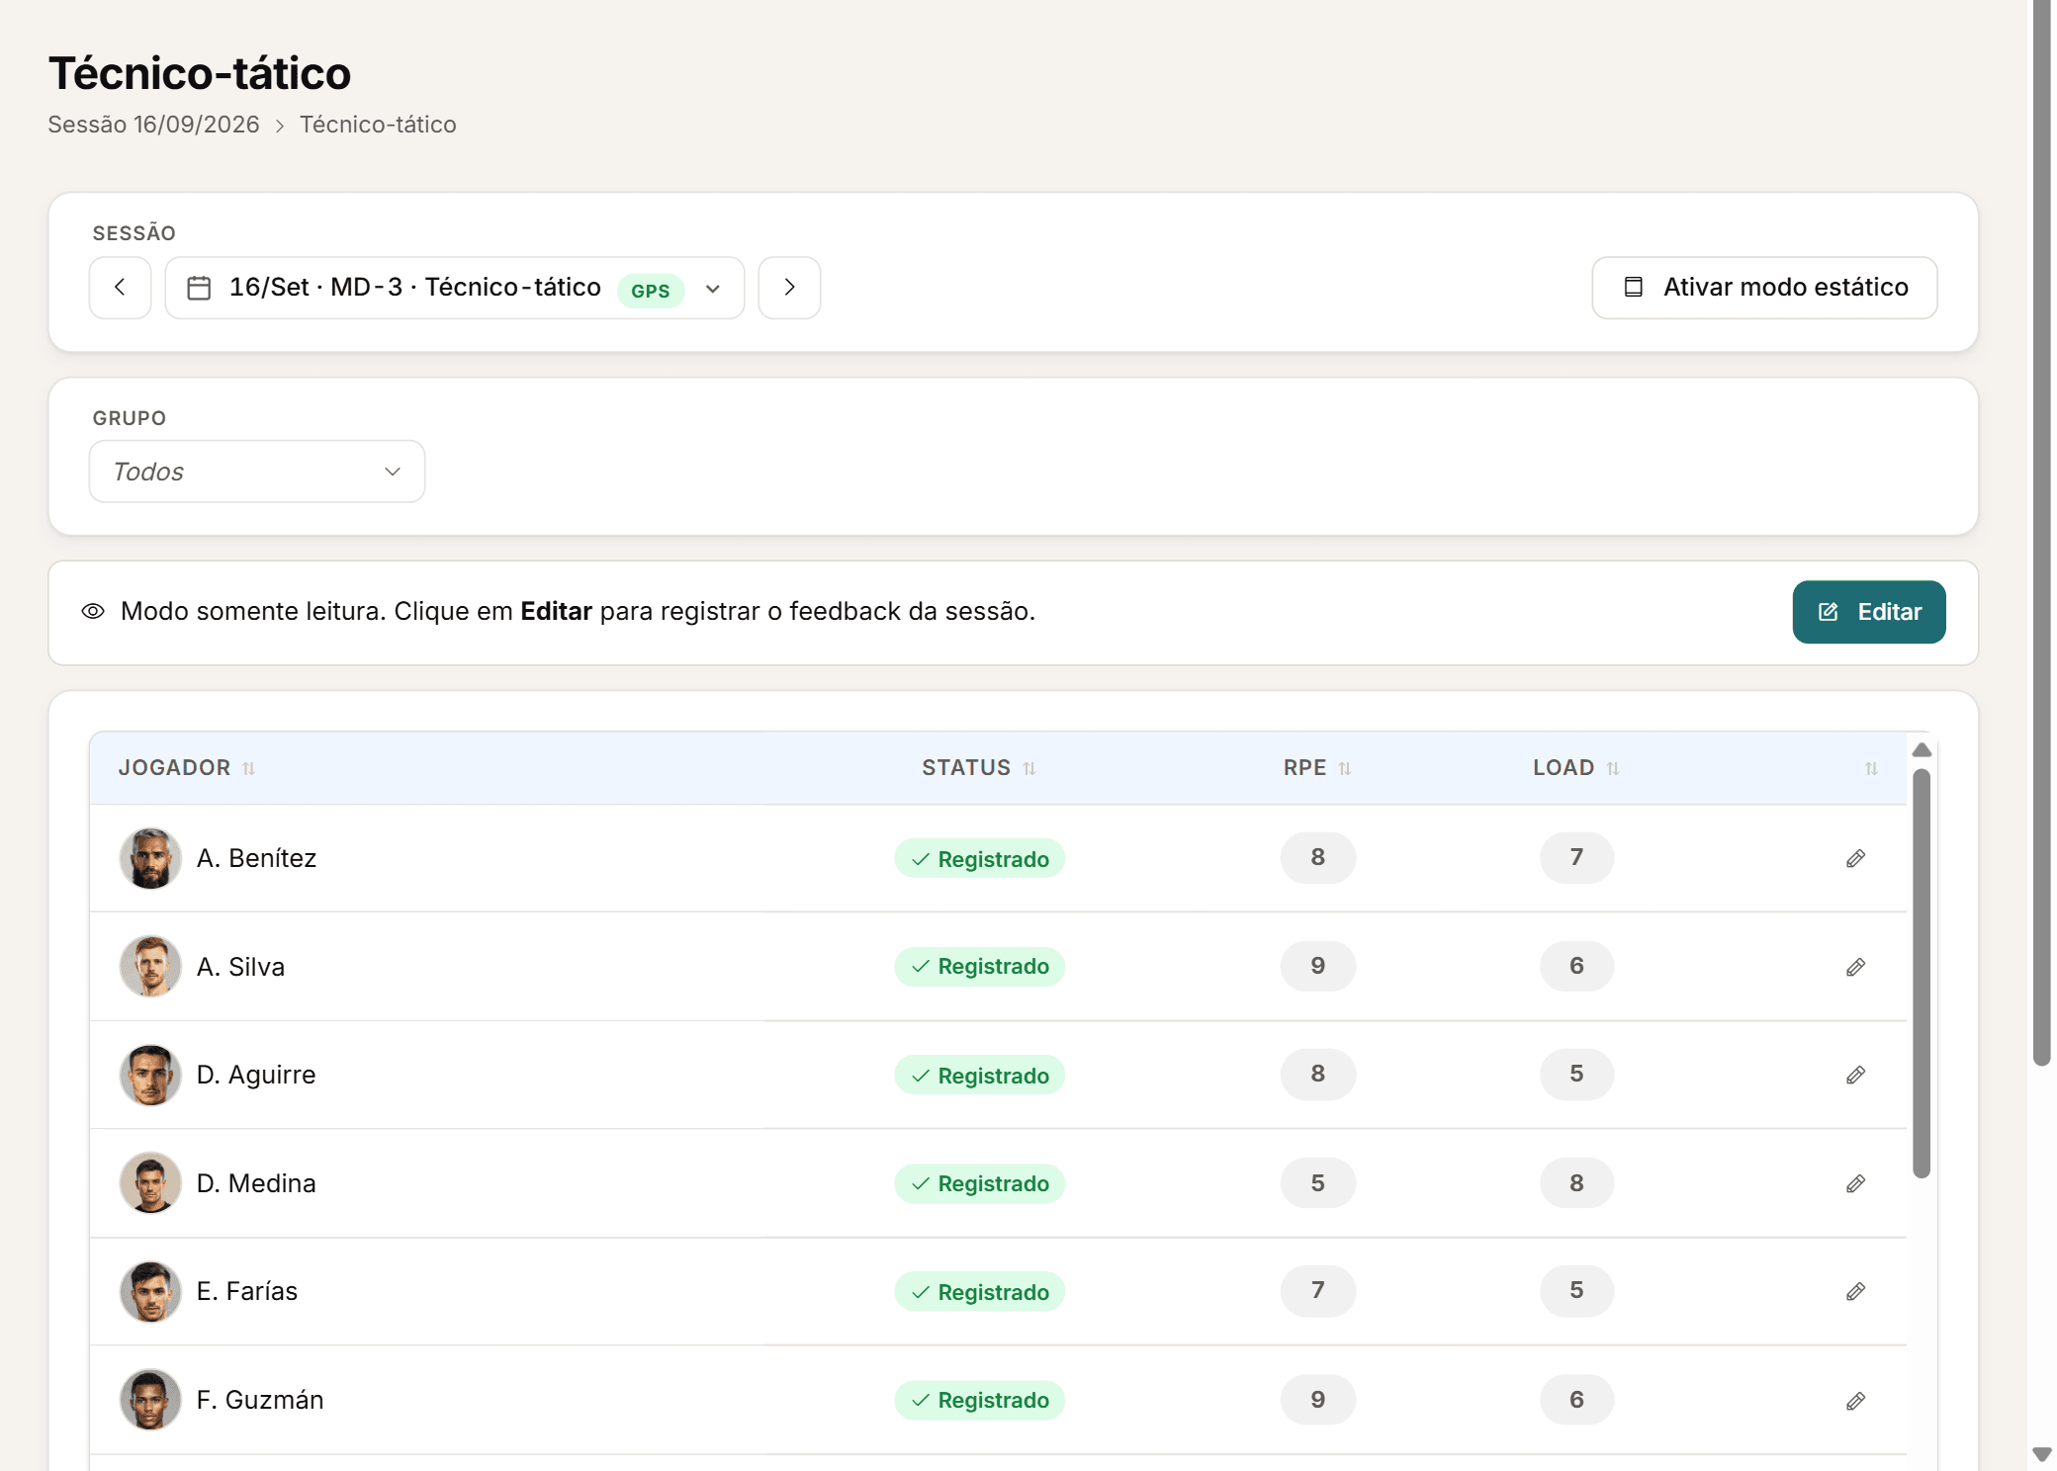The image size is (2057, 1471).
Task: Click the Técnico-tático breadcrumb item
Action: click(x=378, y=125)
